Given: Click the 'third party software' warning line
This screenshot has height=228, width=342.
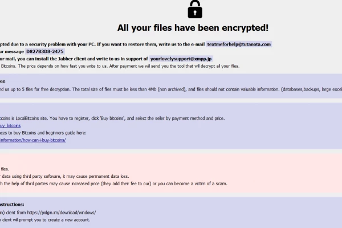Looking at the screenshot, I should pyautogui.click(x=64, y=176).
